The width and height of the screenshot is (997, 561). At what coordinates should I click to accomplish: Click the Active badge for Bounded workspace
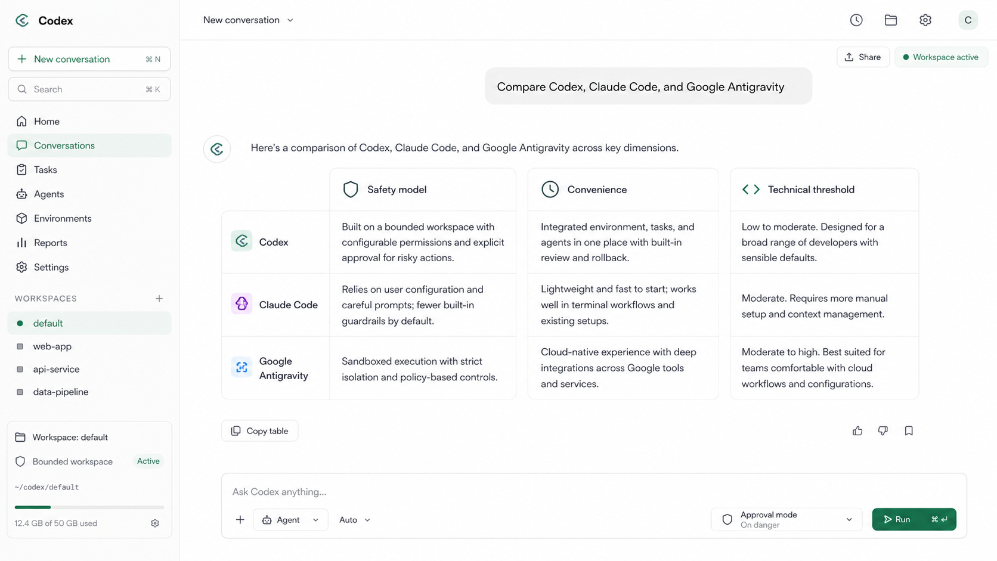click(148, 461)
